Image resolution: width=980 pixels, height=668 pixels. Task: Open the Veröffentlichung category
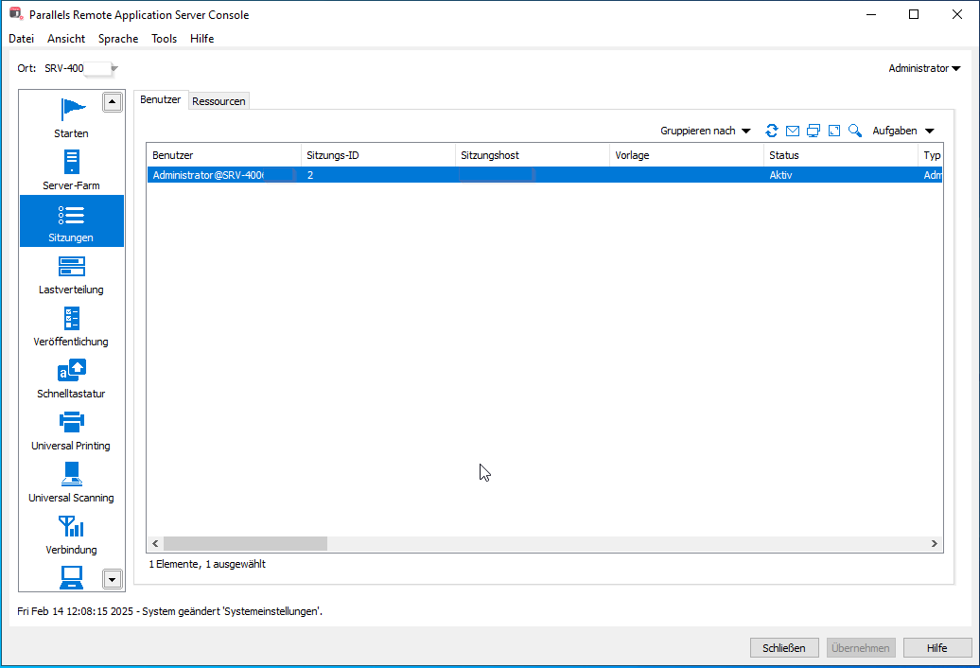click(x=71, y=325)
